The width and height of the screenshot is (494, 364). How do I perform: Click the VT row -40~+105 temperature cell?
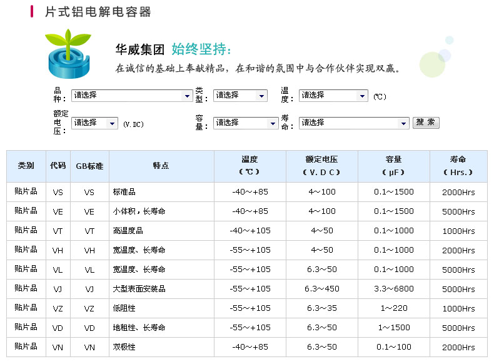pos(250,231)
